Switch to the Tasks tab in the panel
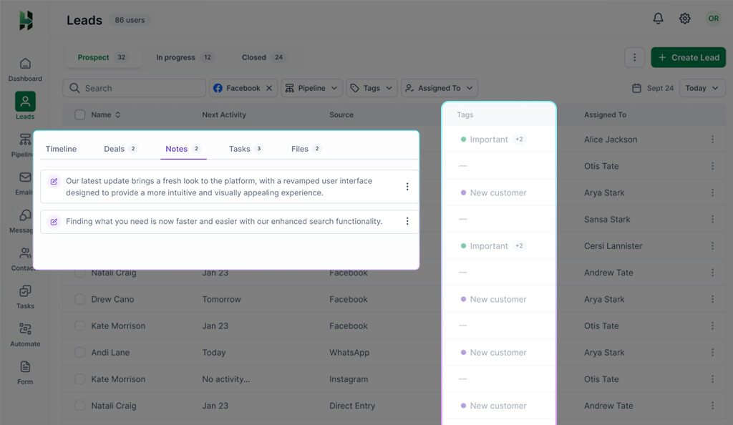Viewport: 733px width, 425px height. (246, 149)
